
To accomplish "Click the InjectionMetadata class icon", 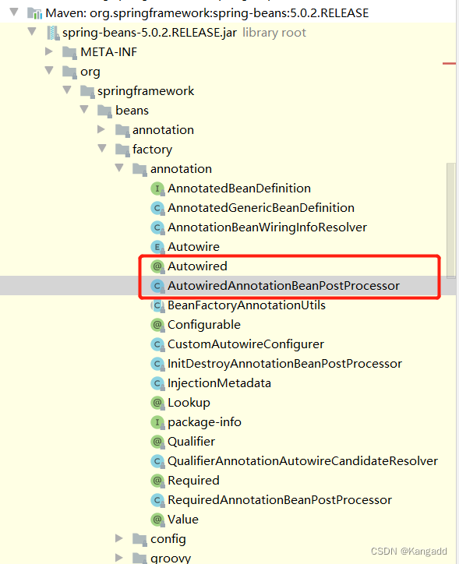I will [x=157, y=383].
